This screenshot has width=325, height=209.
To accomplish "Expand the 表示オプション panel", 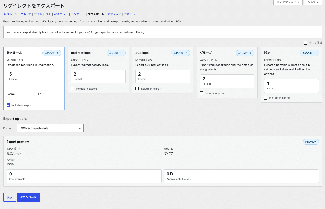I will (x=288, y=2).
